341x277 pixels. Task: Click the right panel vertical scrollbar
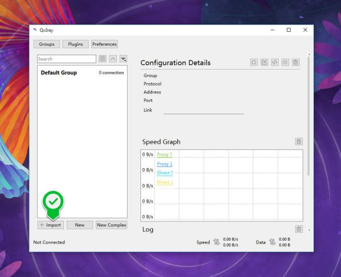pos(308,116)
